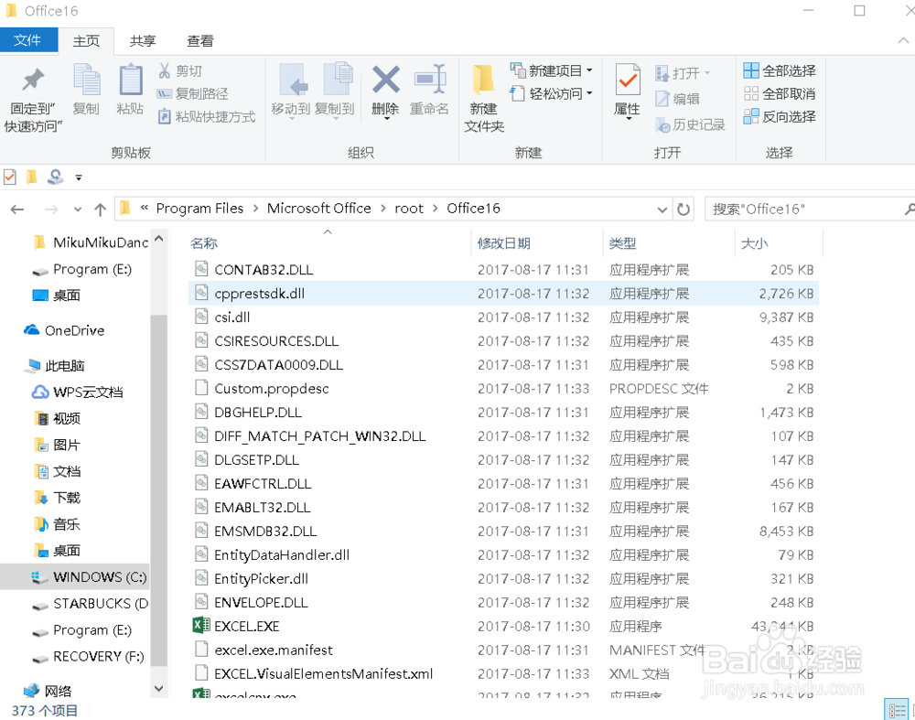Select WINDOWS (C:) drive in sidebar

pos(75,577)
